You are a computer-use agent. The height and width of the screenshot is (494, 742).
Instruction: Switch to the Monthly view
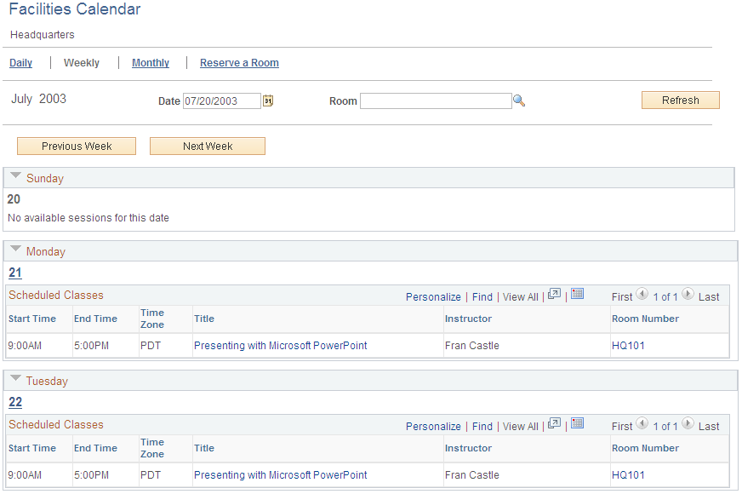[151, 63]
